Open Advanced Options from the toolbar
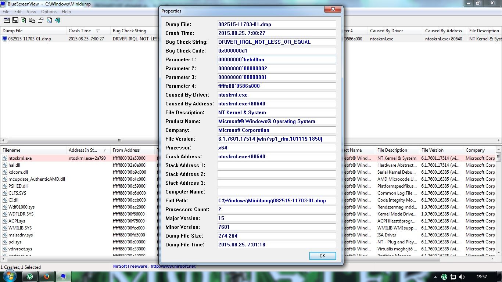This screenshot has width=502, height=282. 7,20
